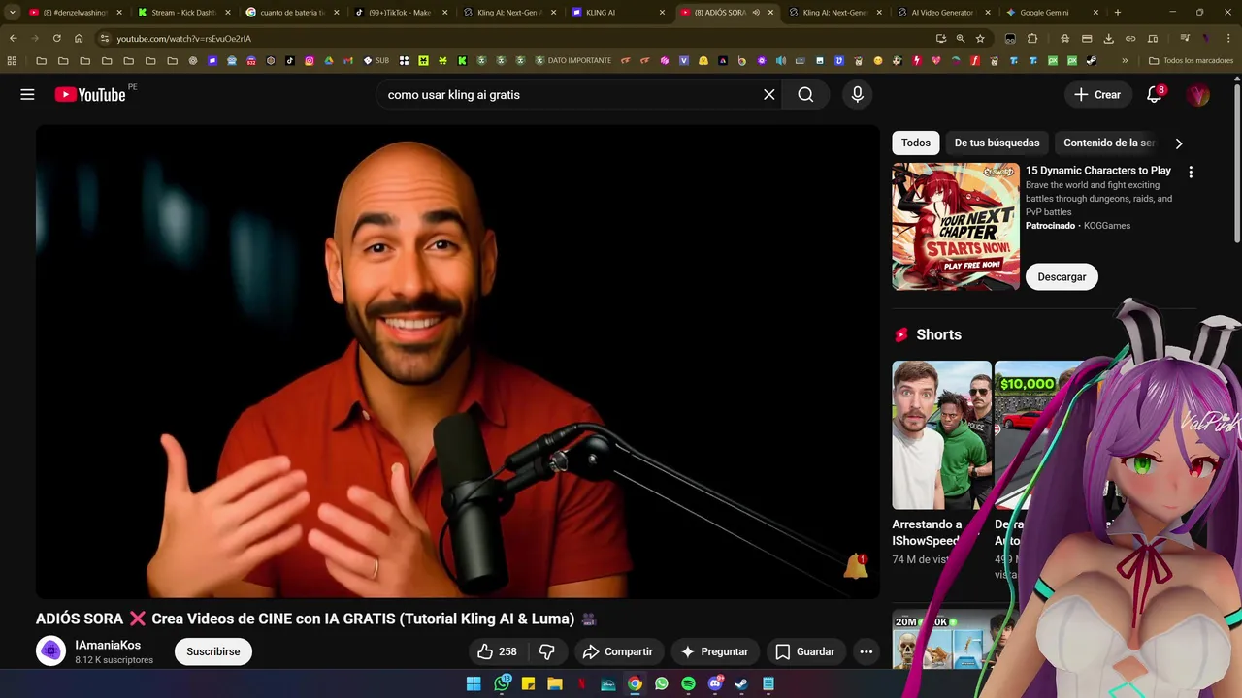Subscribe with the Suscribirse button
This screenshot has height=698, width=1242.
[213, 651]
